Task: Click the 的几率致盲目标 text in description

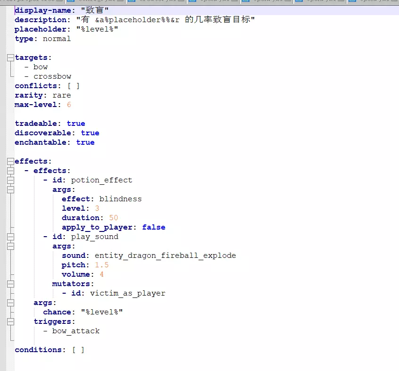Action: tap(217, 20)
